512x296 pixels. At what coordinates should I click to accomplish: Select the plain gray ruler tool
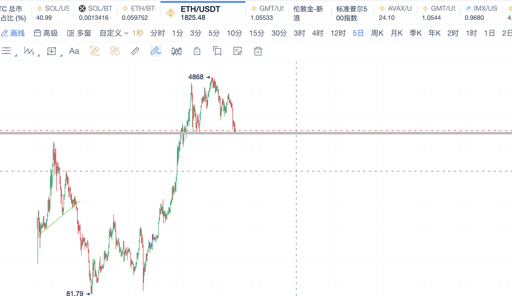(x=135, y=51)
